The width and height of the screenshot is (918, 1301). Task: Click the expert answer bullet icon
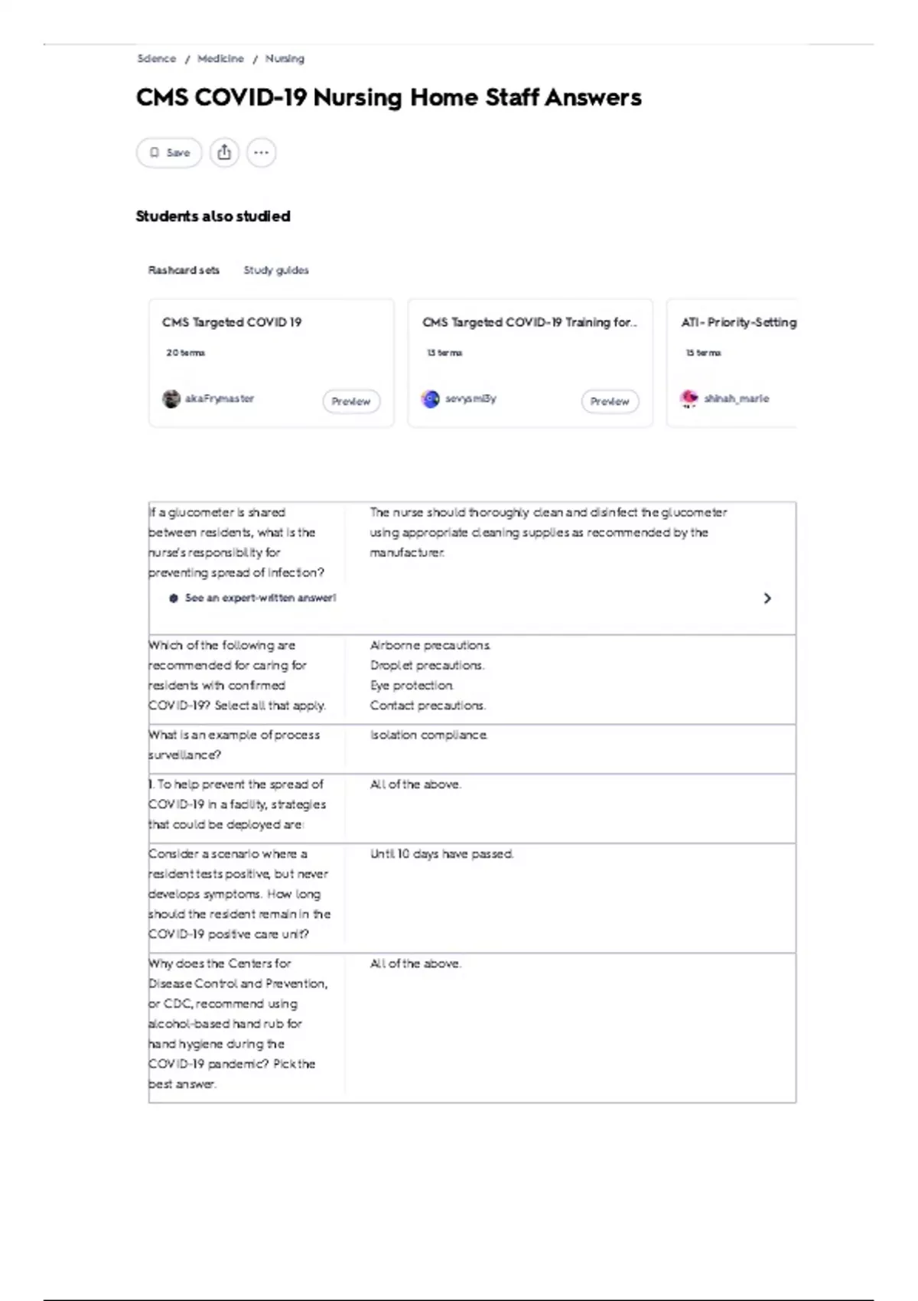(x=174, y=598)
